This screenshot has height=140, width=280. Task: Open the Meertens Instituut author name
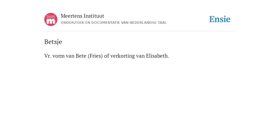click(82, 16)
